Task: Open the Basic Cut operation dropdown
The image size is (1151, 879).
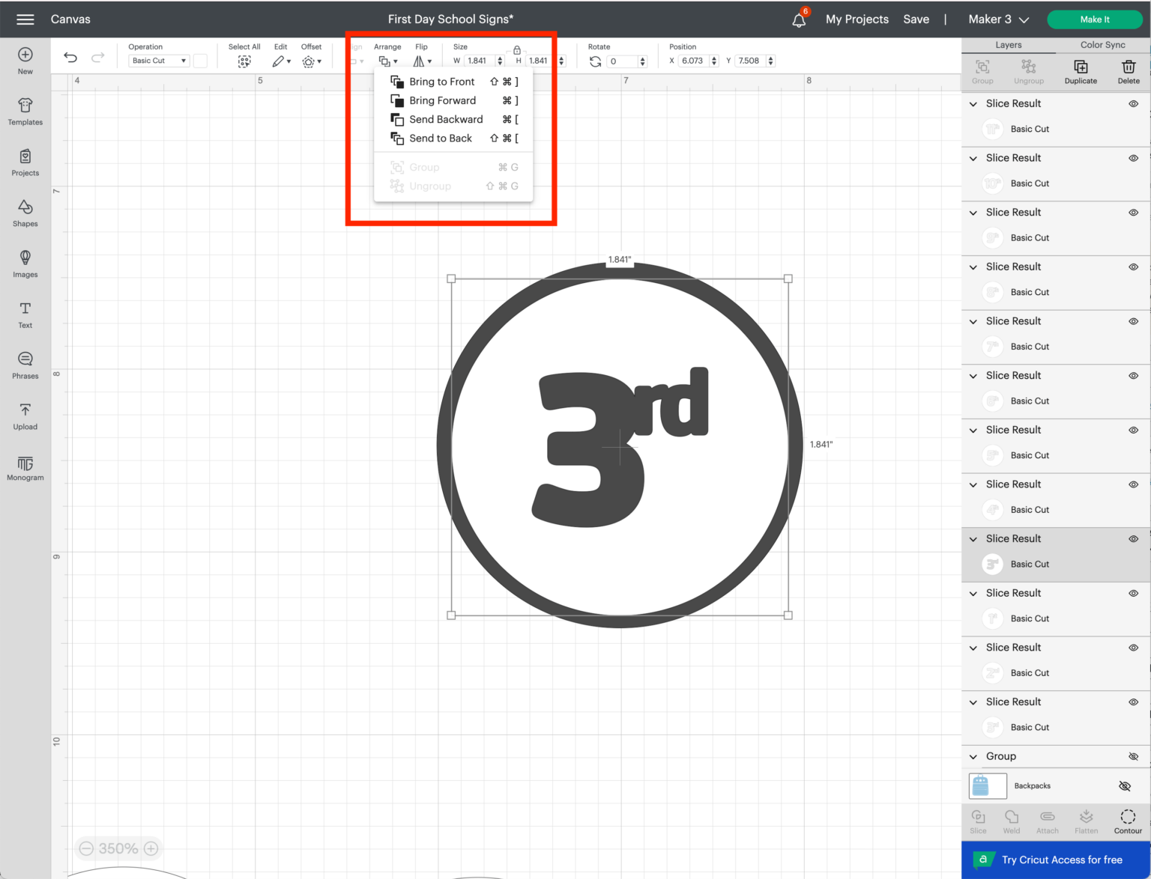Action: [158, 61]
